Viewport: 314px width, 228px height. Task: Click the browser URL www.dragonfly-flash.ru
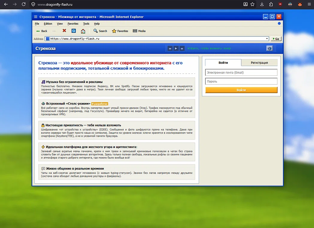[55, 4]
